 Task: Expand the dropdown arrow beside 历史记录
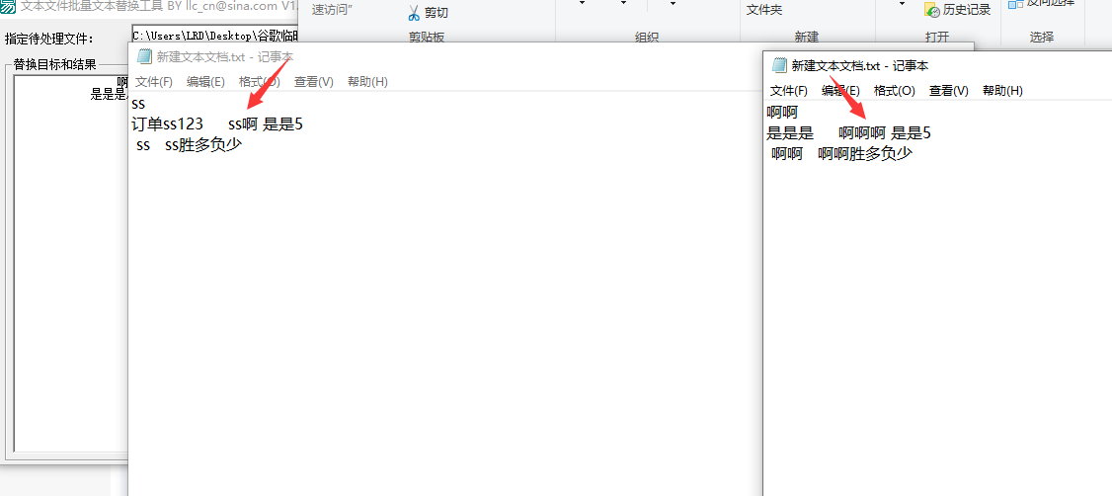903,5
